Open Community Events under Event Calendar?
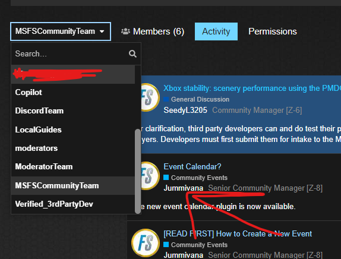Viewport: 341px width, 259px height. (x=199, y=178)
